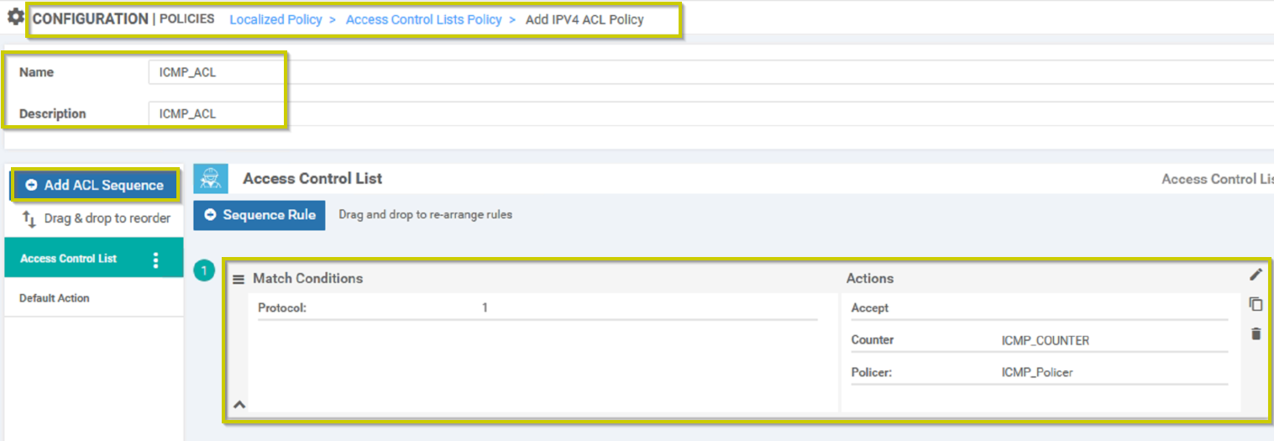Click the Actions heading
The width and height of the screenshot is (1274, 441).
[x=870, y=278]
